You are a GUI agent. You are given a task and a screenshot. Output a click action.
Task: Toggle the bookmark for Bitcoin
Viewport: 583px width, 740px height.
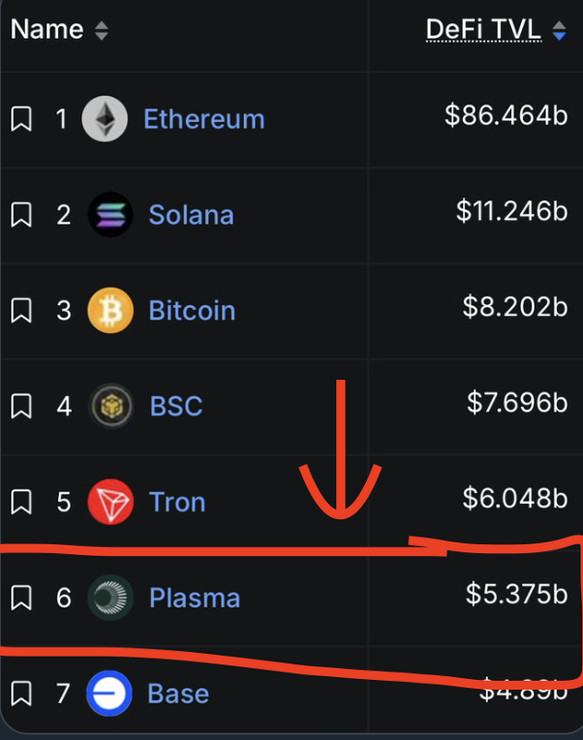pos(21,311)
